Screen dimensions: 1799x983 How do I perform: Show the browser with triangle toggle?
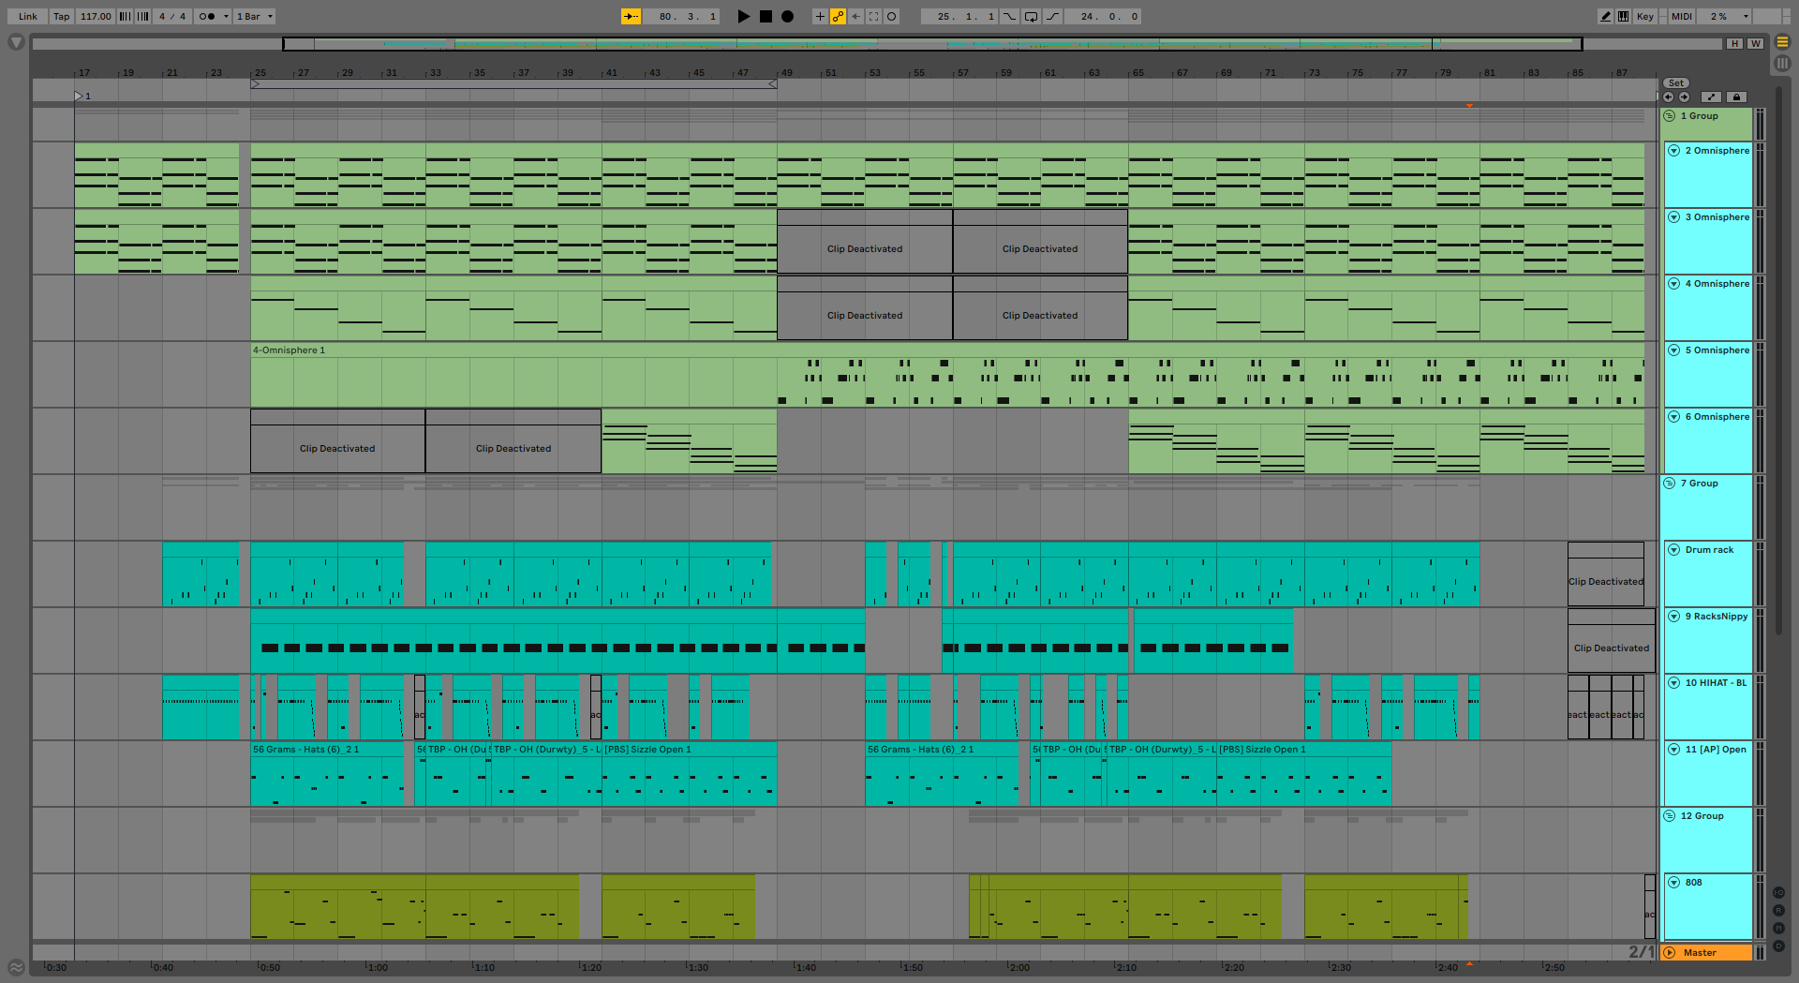coord(16,42)
